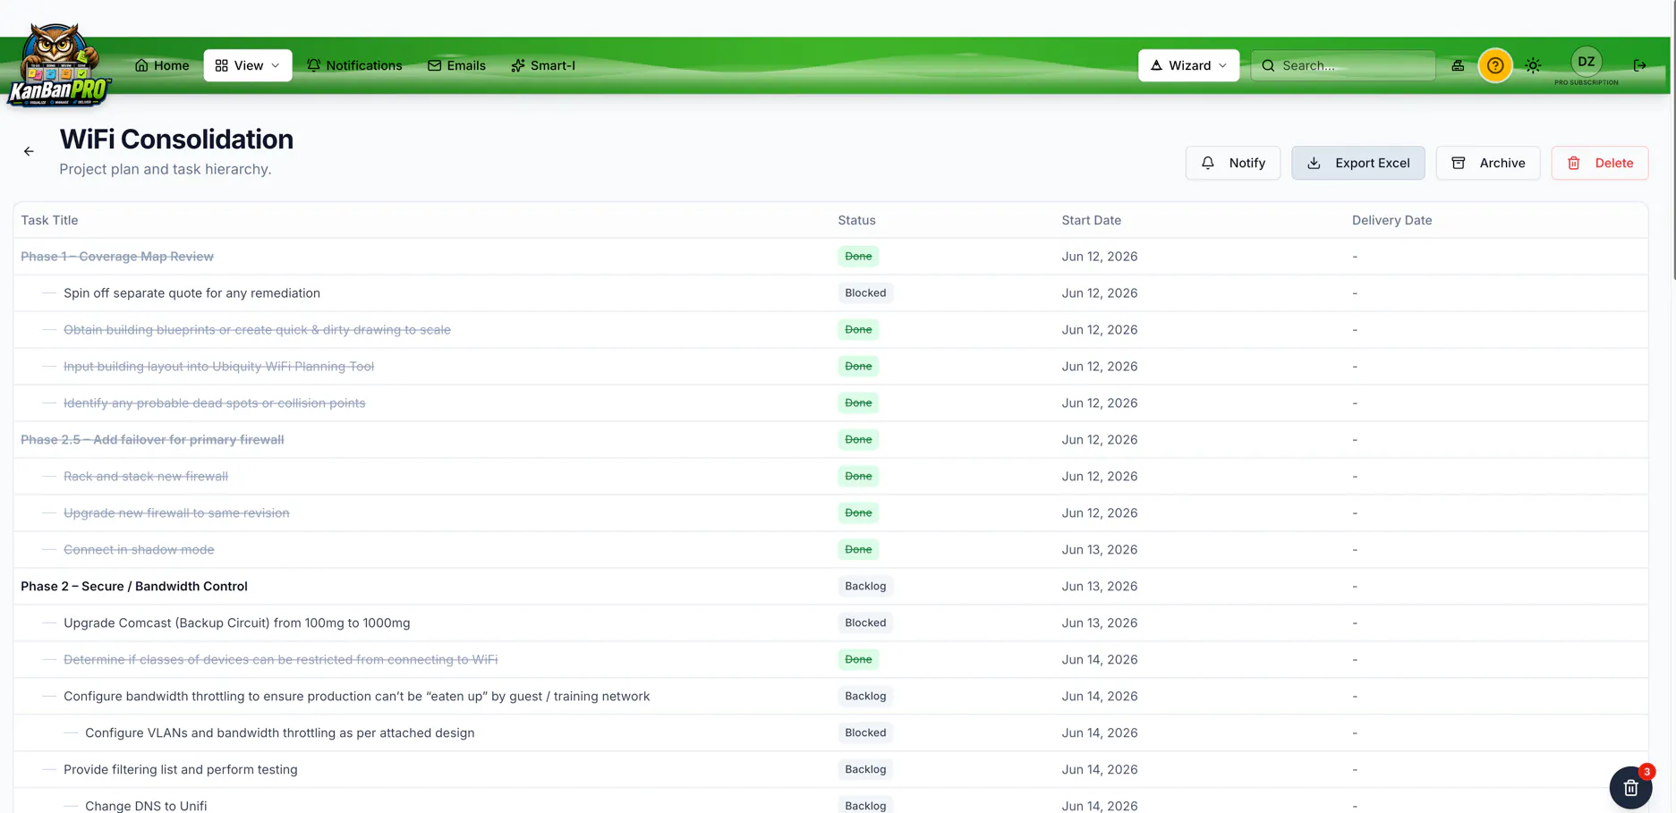Click Done status of Phase 1 row

click(x=858, y=257)
